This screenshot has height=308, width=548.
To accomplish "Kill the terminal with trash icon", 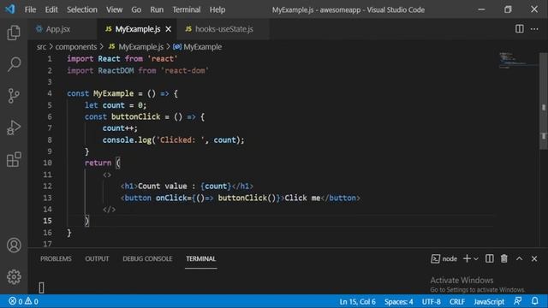I will pyautogui.click(x=503, y=258).
